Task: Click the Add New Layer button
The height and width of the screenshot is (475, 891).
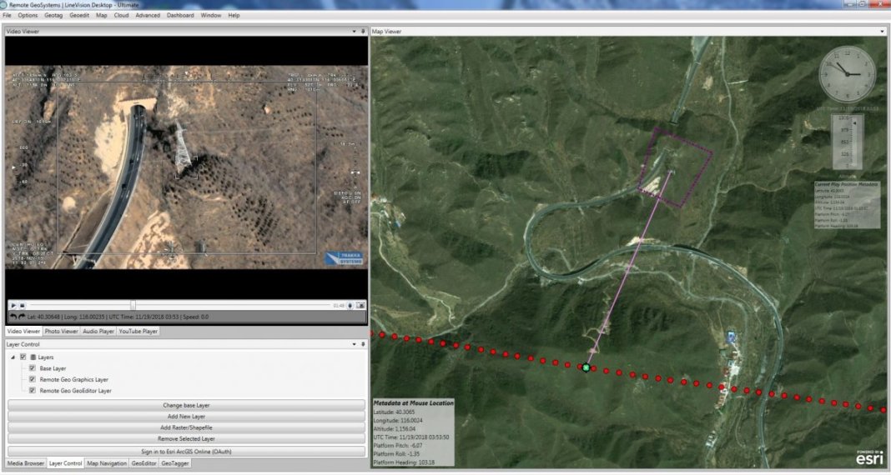Action: click(186, 417)
